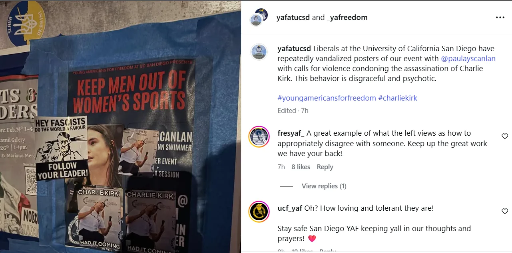Open the @paulayscanlan mention link
The image size is (512, 253).
pos(468,59)
